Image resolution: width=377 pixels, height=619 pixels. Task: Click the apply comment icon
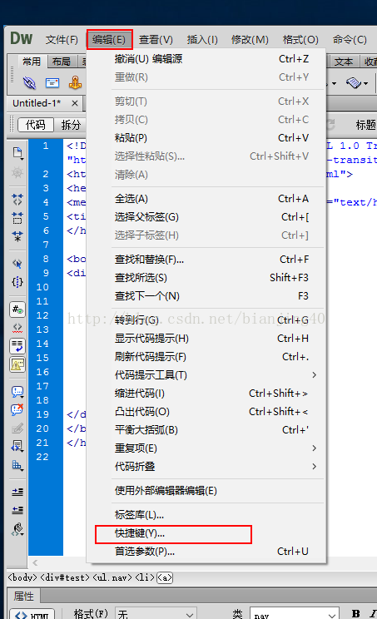17,392
